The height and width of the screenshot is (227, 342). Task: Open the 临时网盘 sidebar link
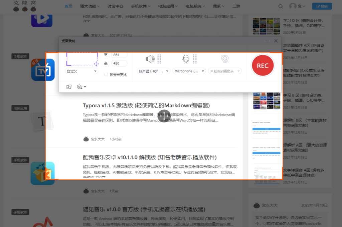(x=304, y=73)
